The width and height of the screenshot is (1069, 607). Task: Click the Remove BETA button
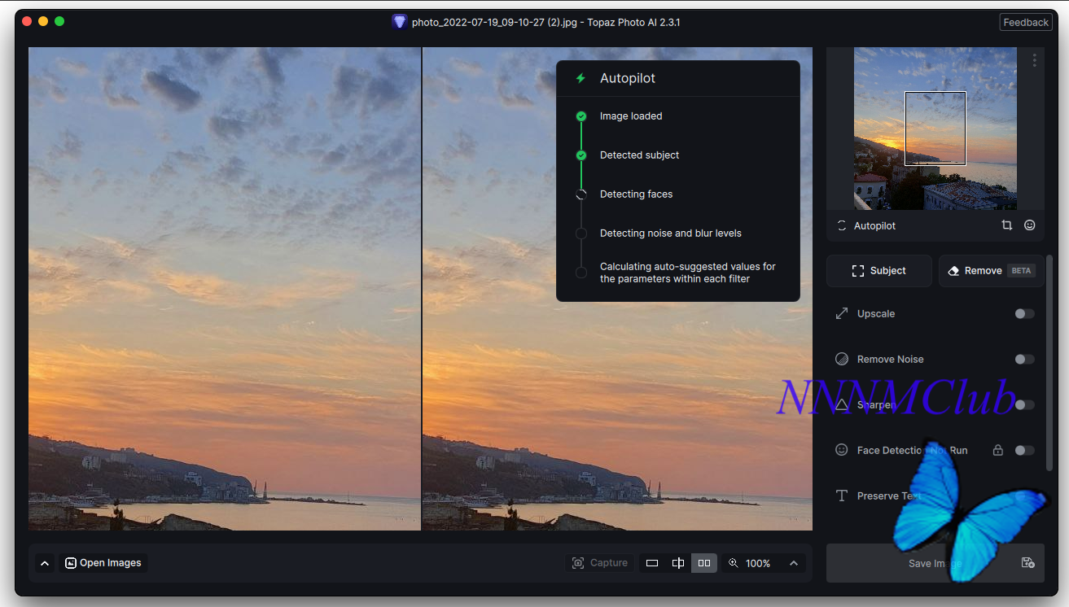[x=991, y=271]
